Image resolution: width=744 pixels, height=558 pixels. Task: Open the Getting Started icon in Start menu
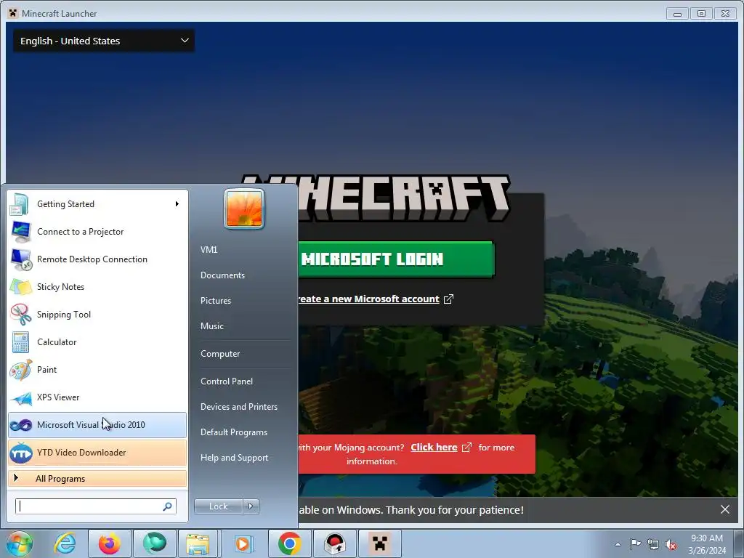20,204
